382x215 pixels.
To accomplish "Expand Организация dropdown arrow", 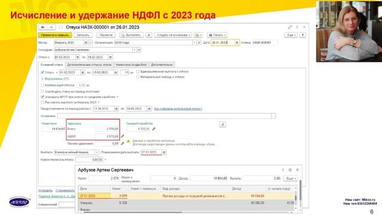I will point(195,42).
